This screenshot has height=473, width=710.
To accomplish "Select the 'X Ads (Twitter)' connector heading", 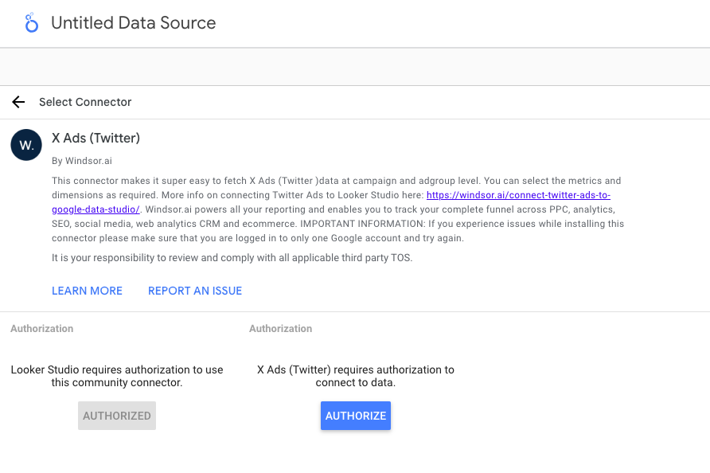I will point(96,138).
